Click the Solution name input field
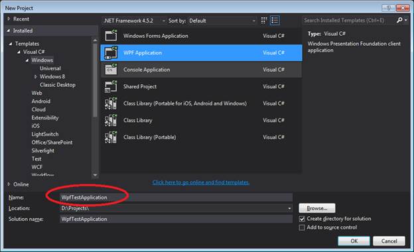 pyautogui.click(x=176, y=219)
